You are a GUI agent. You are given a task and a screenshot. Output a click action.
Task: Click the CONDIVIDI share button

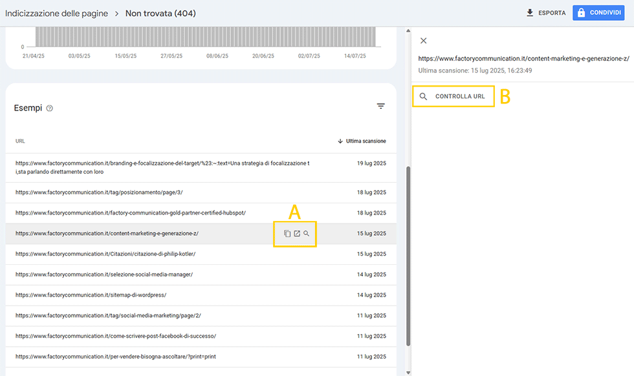pyautogui.click(x=598, y=13)
